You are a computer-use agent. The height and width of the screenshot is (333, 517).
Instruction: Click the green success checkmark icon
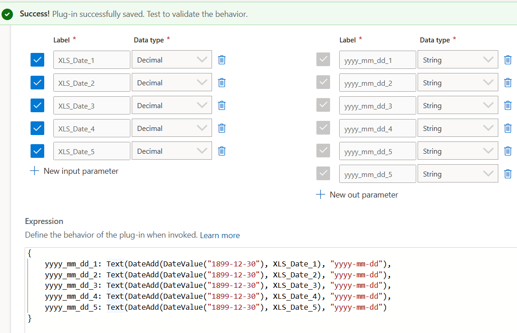tap(7, 14)
